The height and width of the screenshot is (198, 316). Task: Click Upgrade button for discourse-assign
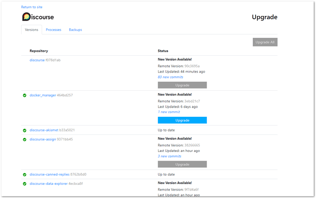click(x=182, y=164)
